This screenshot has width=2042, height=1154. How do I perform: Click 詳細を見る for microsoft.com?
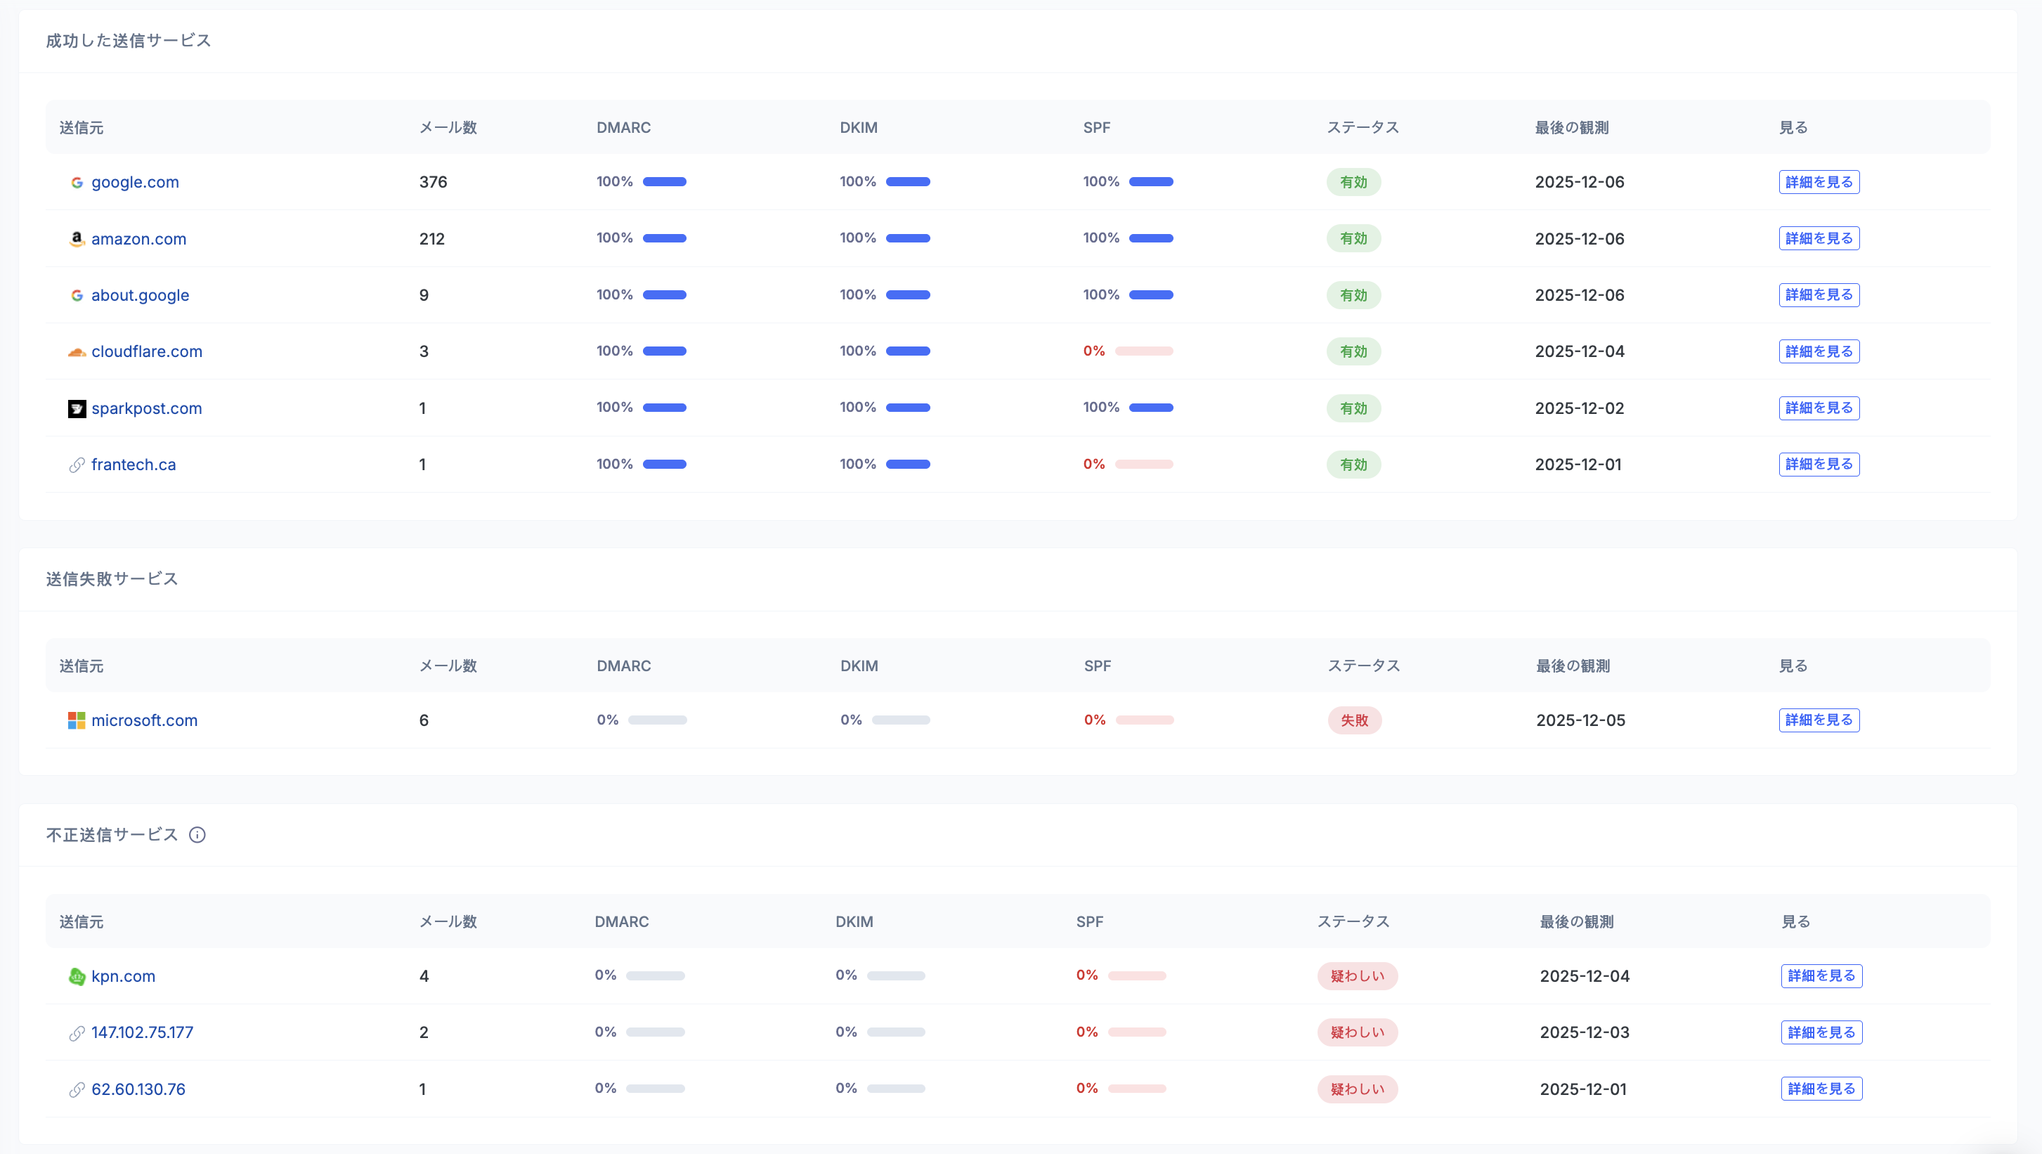pyautogui.click(x=1819, y=720)
